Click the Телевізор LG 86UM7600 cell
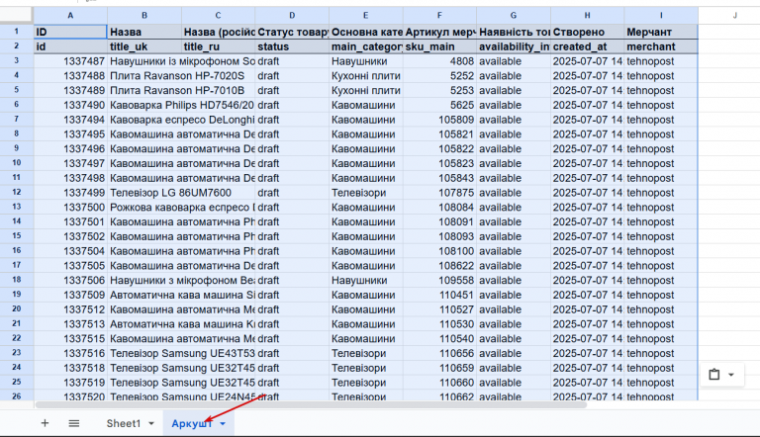Viewport: 760px width, 437px height. pyautogui.click(x=144, y=193)
